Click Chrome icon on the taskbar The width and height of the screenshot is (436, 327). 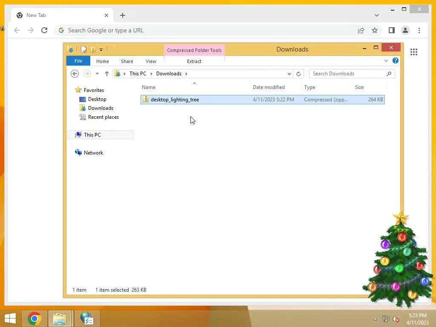point(34,318)
